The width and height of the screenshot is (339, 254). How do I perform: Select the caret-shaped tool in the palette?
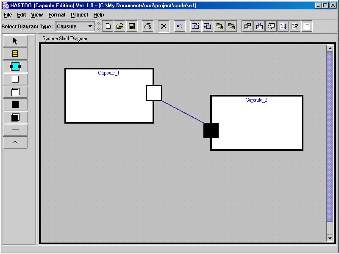click(15, 143)
